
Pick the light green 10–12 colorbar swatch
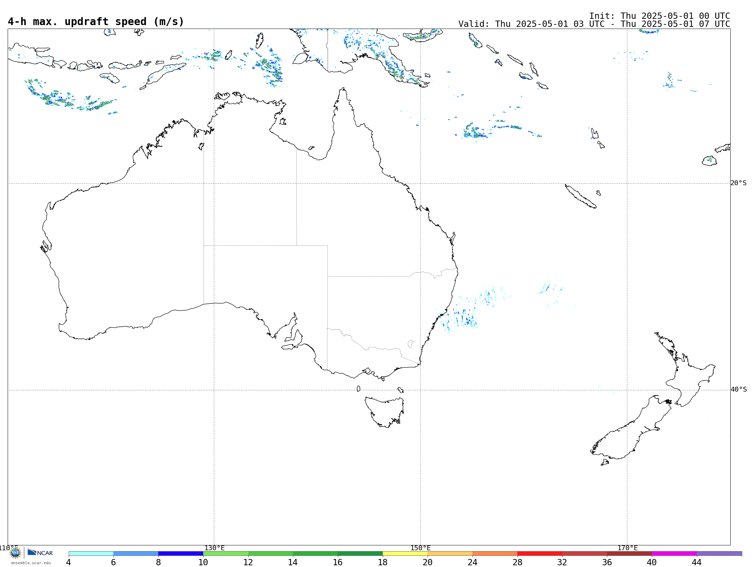[x=226, y=554]
